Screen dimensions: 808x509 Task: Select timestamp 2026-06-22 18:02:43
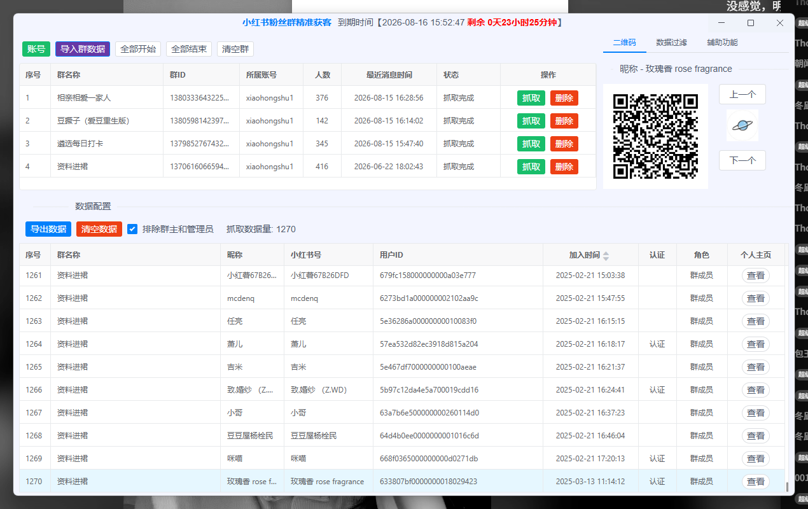(x=389, y=167)
